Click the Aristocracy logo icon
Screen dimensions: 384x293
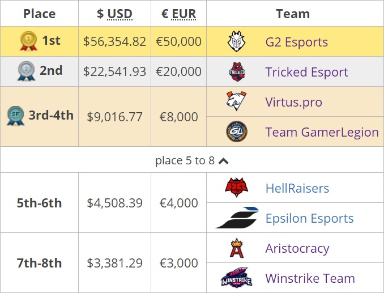236,248
